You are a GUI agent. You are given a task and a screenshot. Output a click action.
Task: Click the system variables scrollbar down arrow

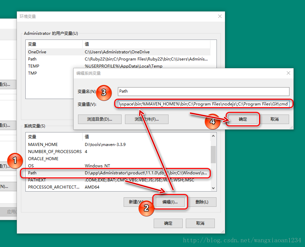[x=213, y=188]
